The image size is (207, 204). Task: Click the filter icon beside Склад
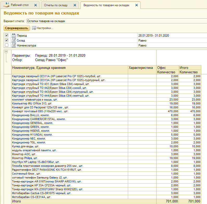pos(14,40)
